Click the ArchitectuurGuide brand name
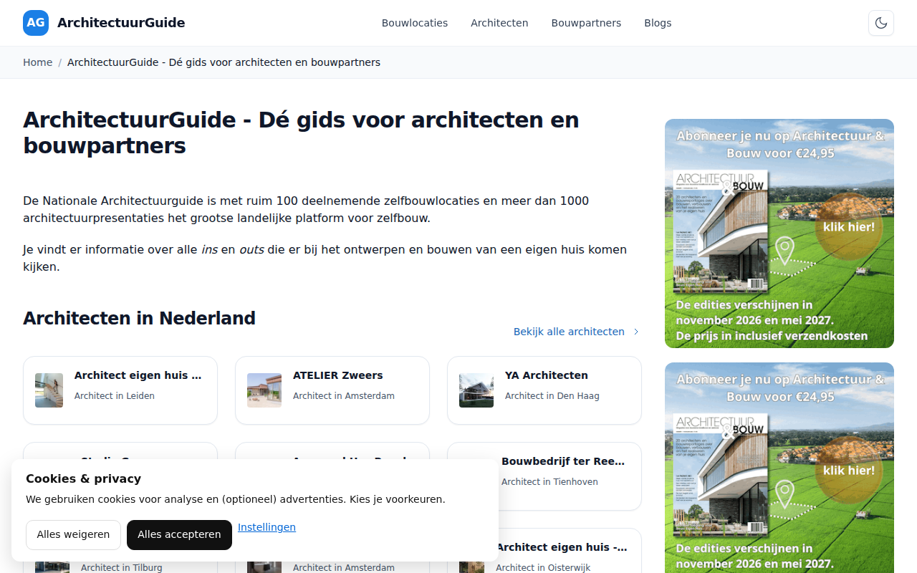This screenshot has width=917, height=573. 121,23
